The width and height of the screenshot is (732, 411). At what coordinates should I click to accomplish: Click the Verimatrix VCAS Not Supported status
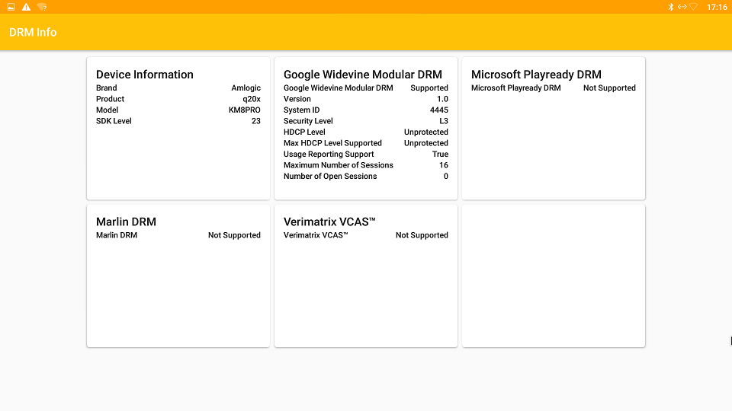[422, 235]
